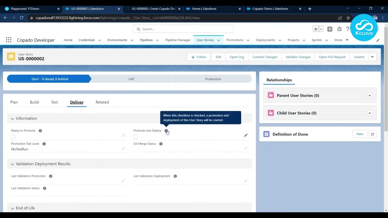Edit Last Validation Deployment pencil icon
This screenshot has height=218, width=388.
pyautogui.click(x=246, y=181)
